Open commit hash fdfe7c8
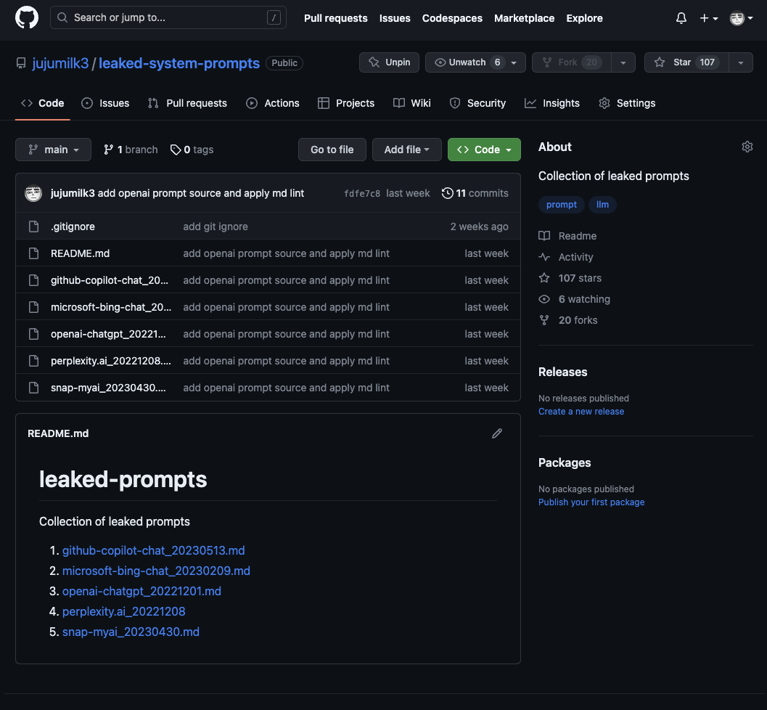The width and height of the screenshot is (767, 710). pyautogui.click(x=361, y=194)
